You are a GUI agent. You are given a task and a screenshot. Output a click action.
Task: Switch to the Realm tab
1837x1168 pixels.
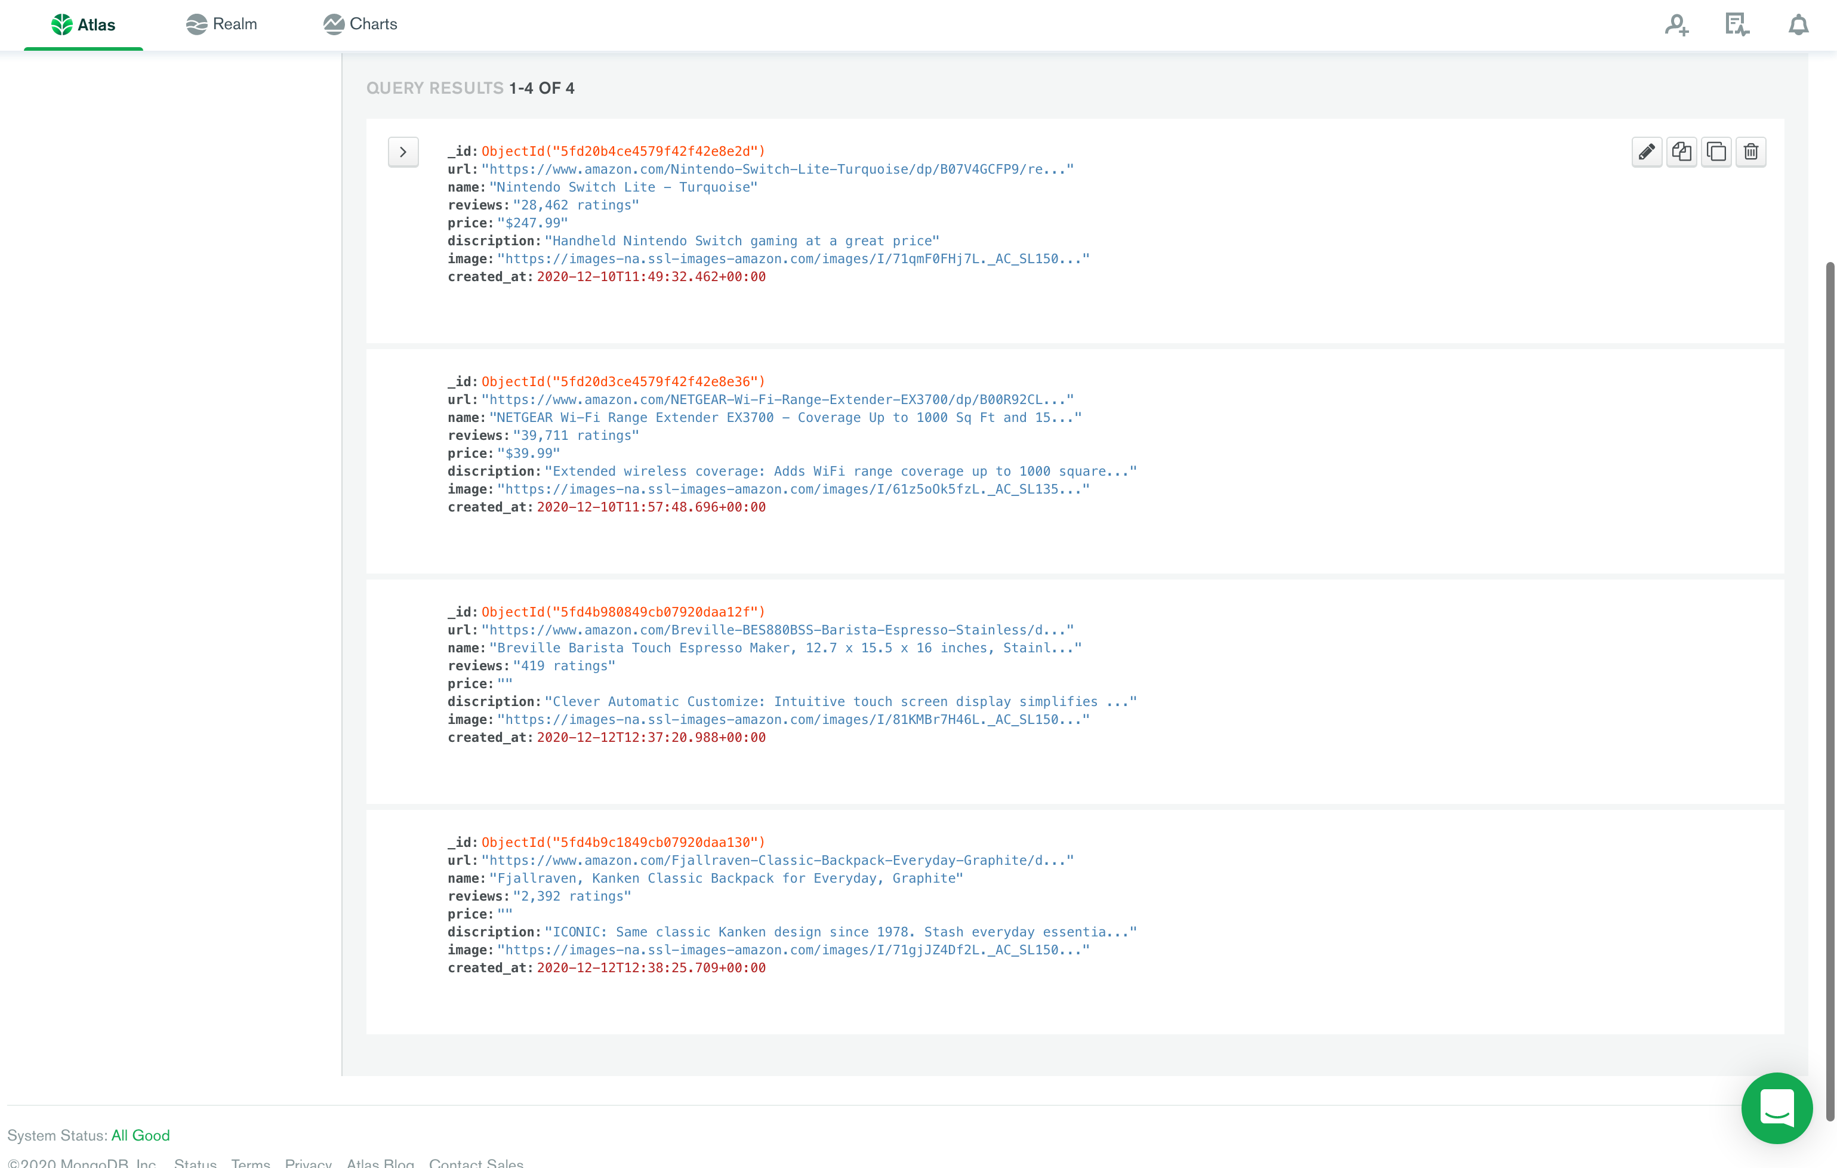(221, 24)
